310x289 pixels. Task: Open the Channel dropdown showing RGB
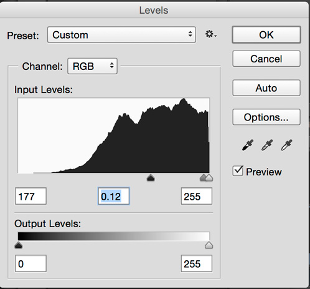pos(92,66)
